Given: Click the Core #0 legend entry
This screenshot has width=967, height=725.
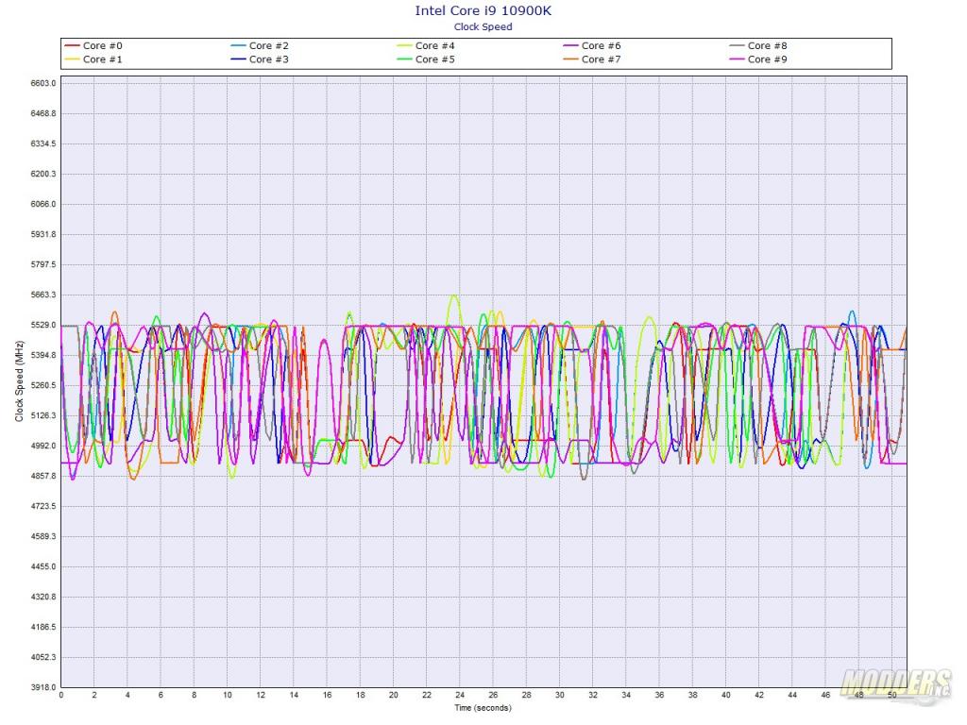Looking at the screenshot, I should tap(102, 45).
